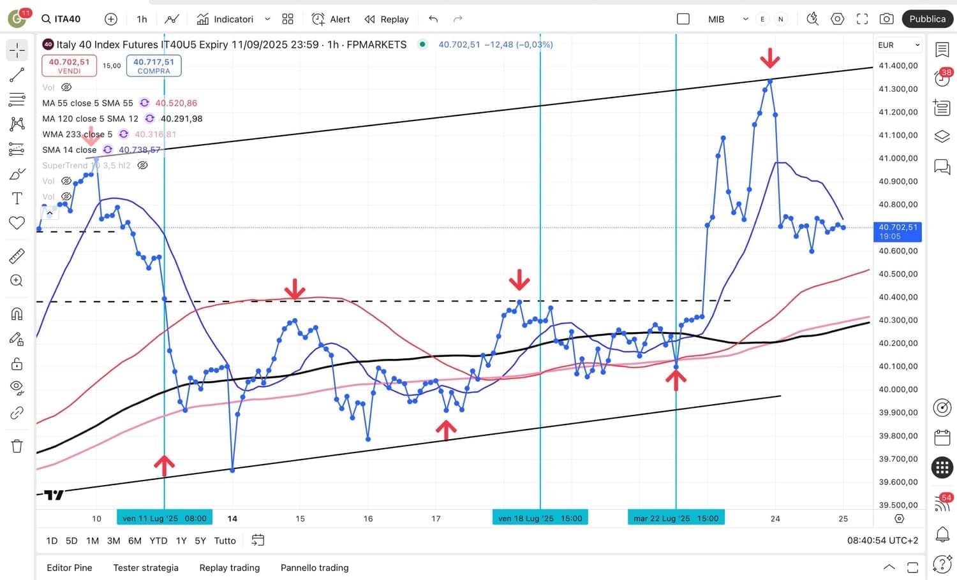This screenshot has height=580, width=957.
Task: Expand the bottom panel with the chevron
Action: click(x=889, y=567)
